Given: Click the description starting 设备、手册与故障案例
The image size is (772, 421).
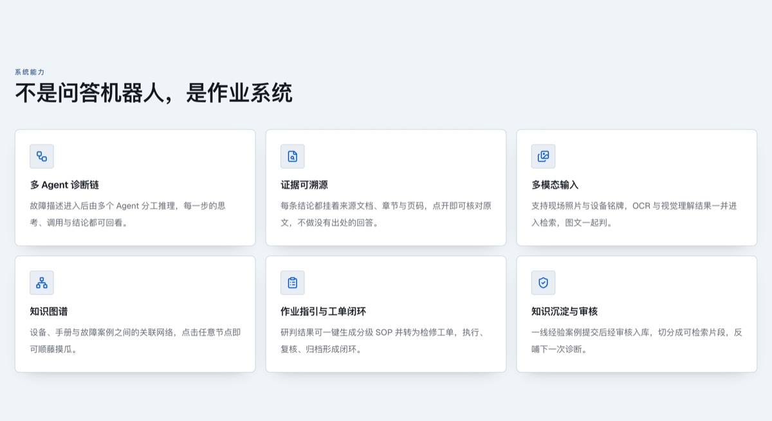Looking at the screenshot, I should tap(135, 341).
